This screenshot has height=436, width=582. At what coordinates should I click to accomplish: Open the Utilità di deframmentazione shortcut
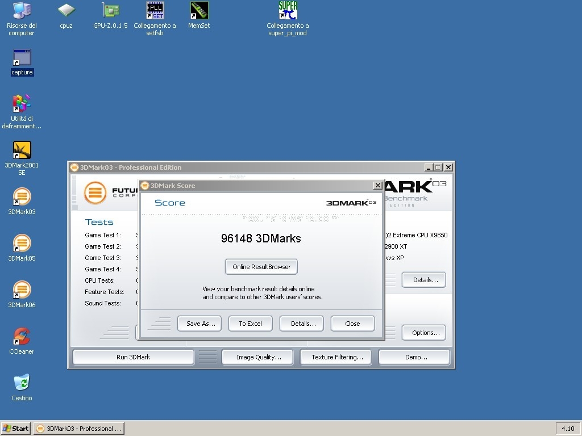pyautogui.click(x=22, y=112)
